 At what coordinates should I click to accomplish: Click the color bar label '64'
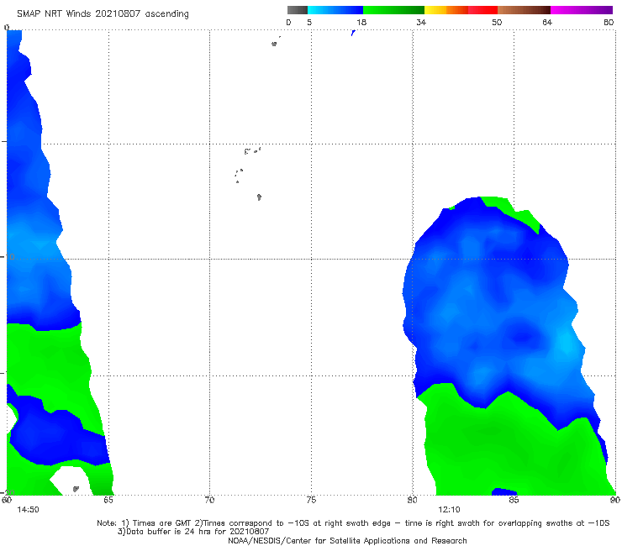(547, 22)
